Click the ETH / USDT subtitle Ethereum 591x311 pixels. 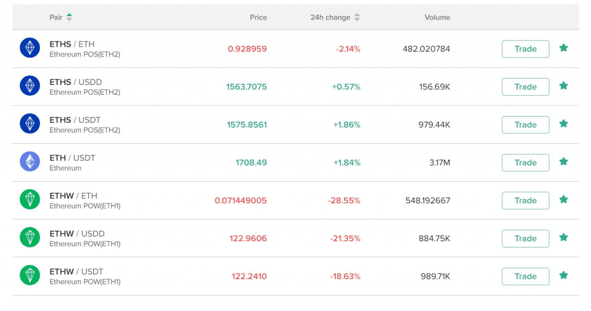66,168
